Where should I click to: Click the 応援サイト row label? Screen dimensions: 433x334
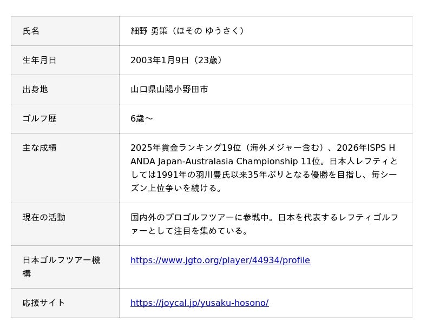tap(44, 303)
